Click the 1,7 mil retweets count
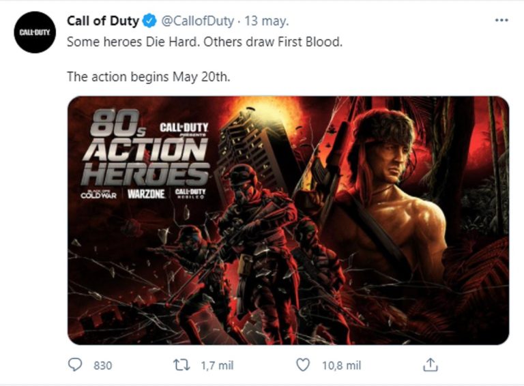This screenshot has width=524, height=386. click(x=217, y=366)
